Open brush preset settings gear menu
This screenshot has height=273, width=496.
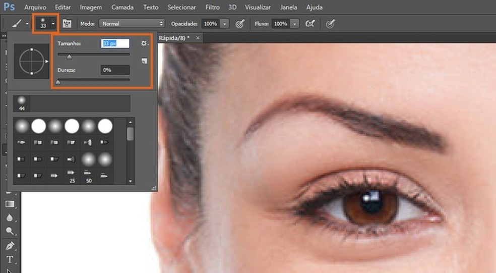tap(144, 44)
